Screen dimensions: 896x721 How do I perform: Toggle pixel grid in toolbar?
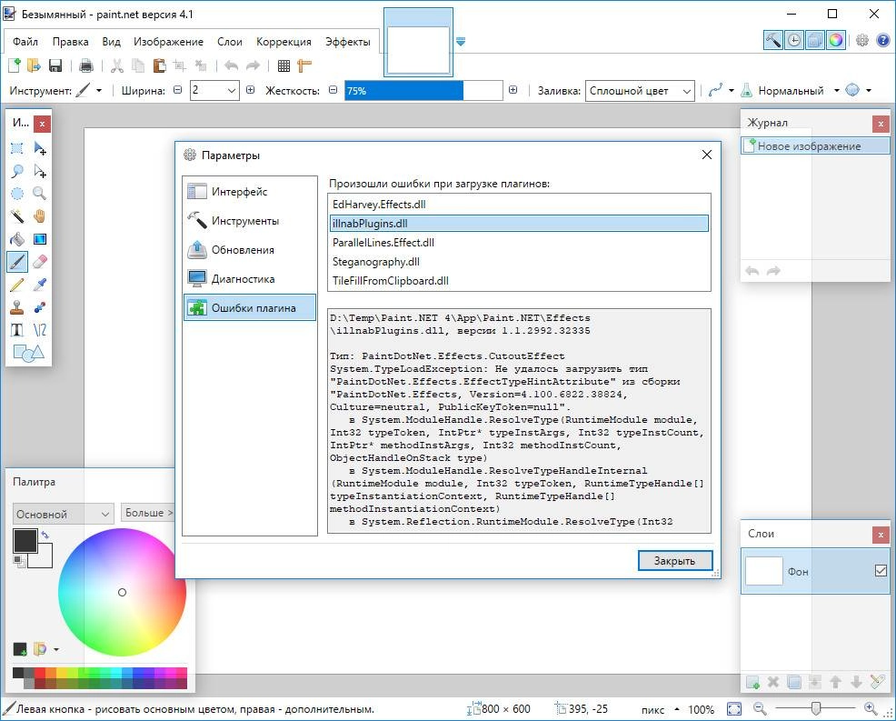(284, 65)
